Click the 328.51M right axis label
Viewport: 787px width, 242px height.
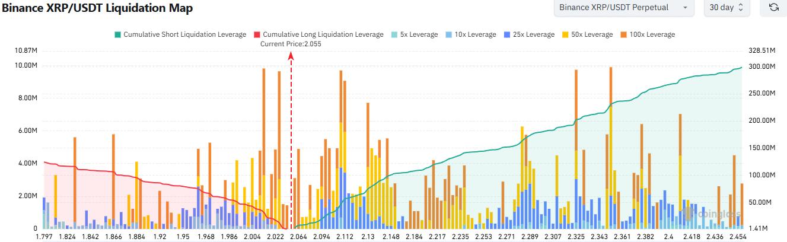pyautogui.click(x=762, y=51)
